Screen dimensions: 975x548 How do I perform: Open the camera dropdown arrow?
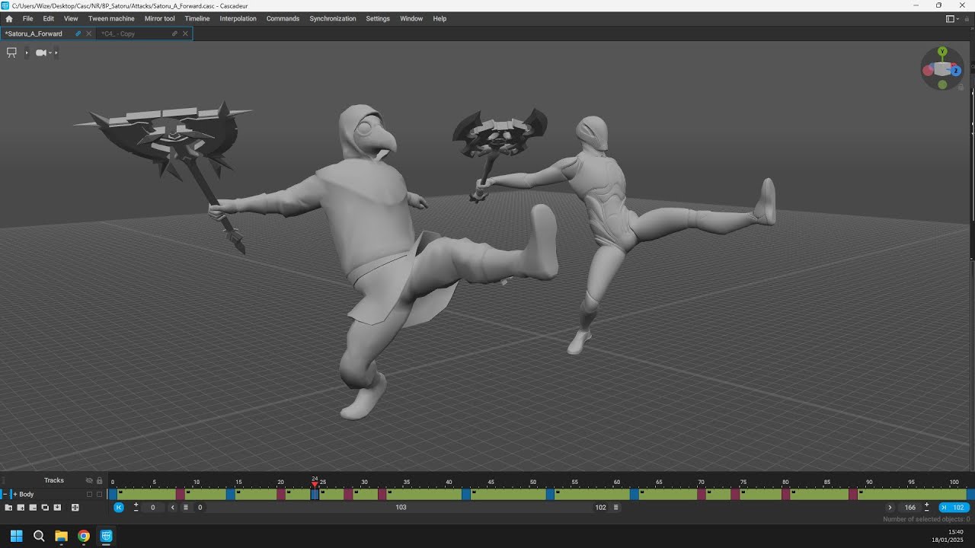tap(50, 53)
